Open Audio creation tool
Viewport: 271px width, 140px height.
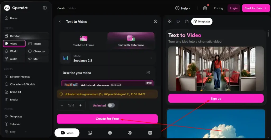pyautogui.click(x=14, y=59)
